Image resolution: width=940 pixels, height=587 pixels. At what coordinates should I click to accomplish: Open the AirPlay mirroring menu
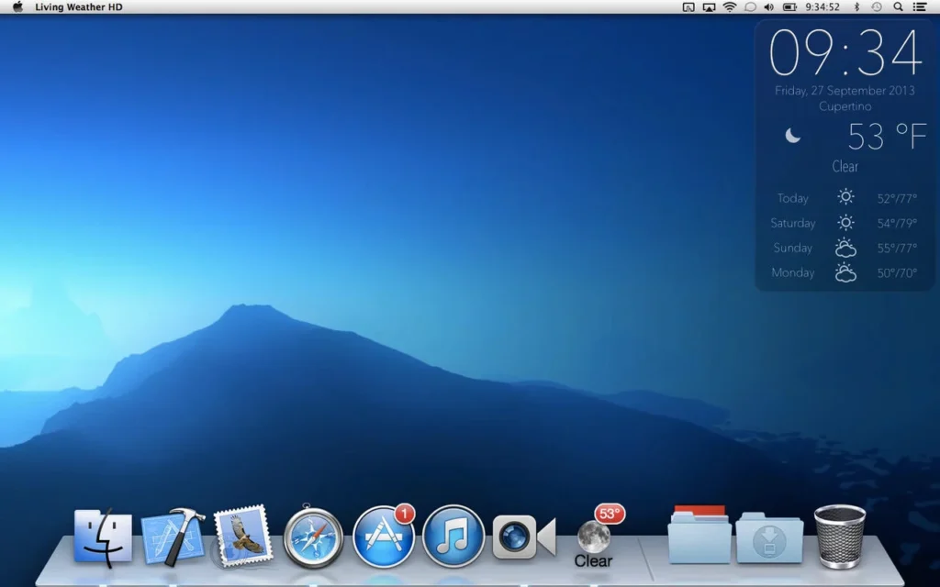pos(708,7)
